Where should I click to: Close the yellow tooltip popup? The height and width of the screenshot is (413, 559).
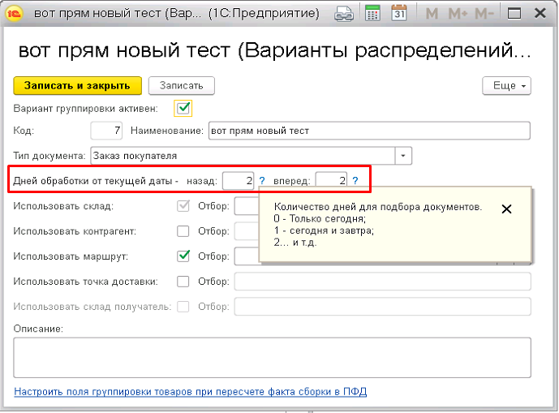coord(507,209)
